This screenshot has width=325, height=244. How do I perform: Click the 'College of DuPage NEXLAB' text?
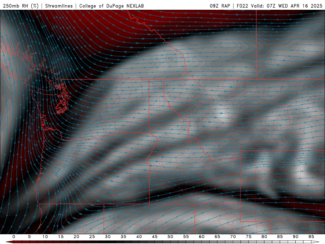click(x=111, y=6)
